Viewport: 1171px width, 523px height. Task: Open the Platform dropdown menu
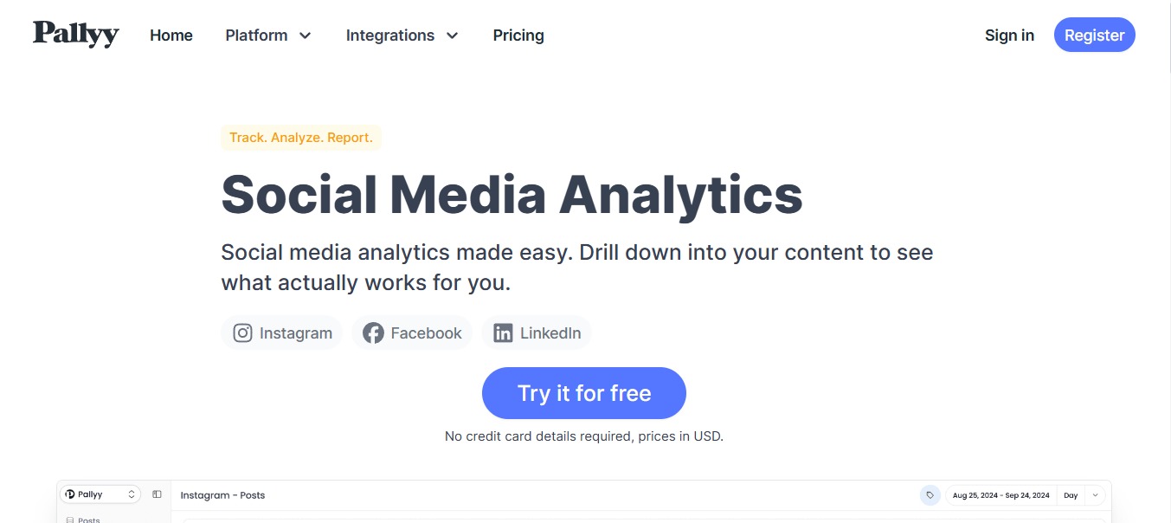[268, 36]
